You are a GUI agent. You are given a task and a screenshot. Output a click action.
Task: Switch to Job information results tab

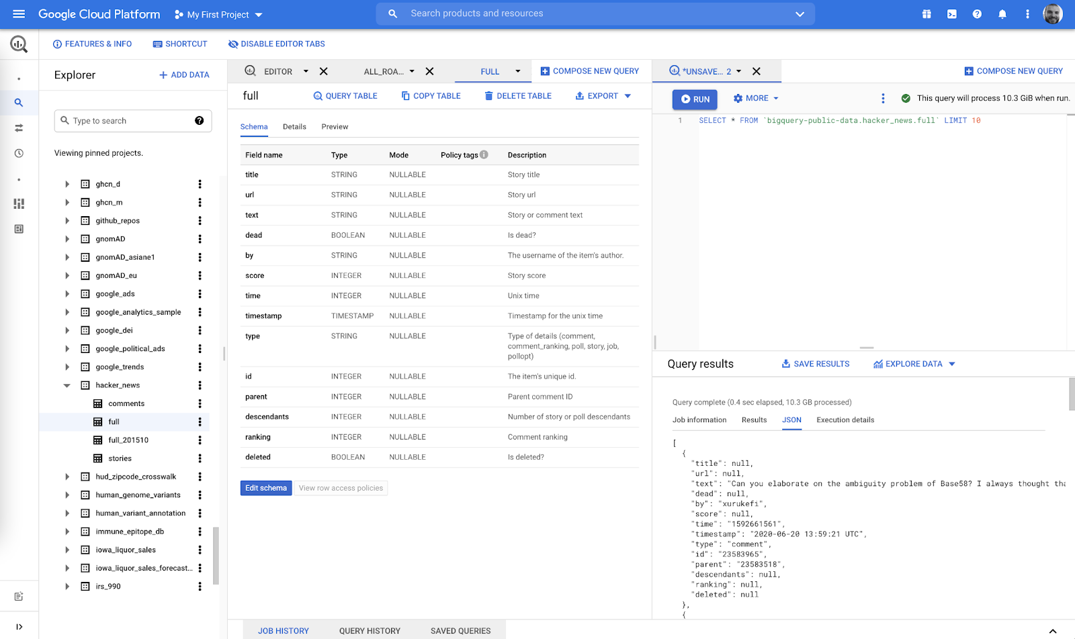coord(699,420)
